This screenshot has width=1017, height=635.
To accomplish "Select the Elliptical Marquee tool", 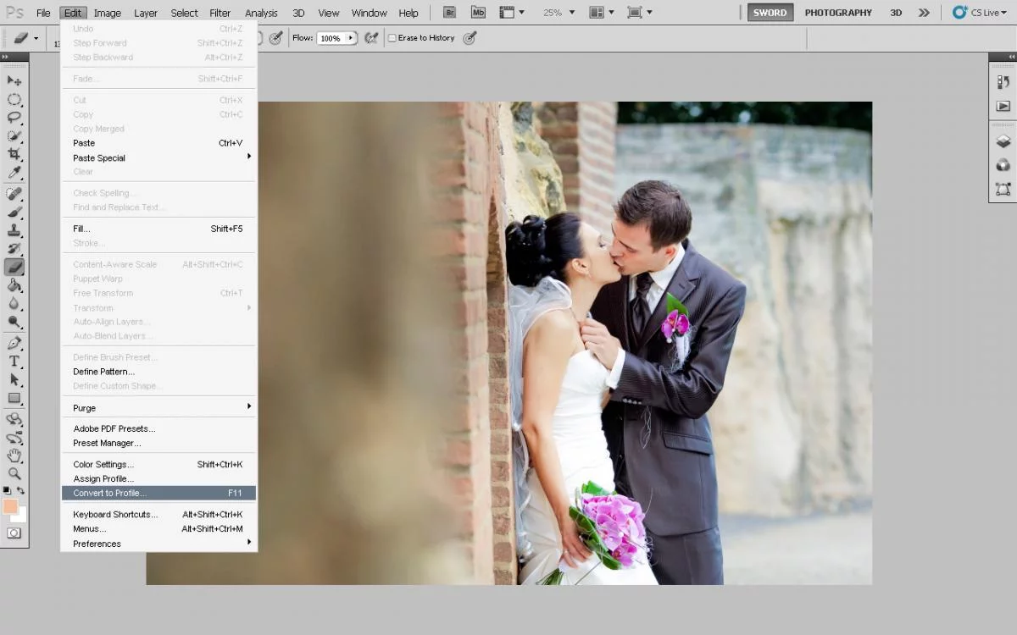I will pyautogui.click(x=14, y=99).
